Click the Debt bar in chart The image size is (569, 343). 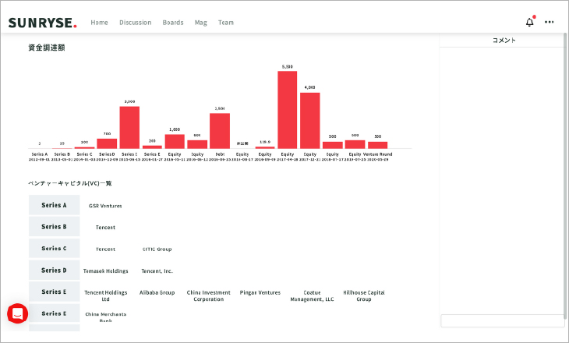(x=220, y=131)
